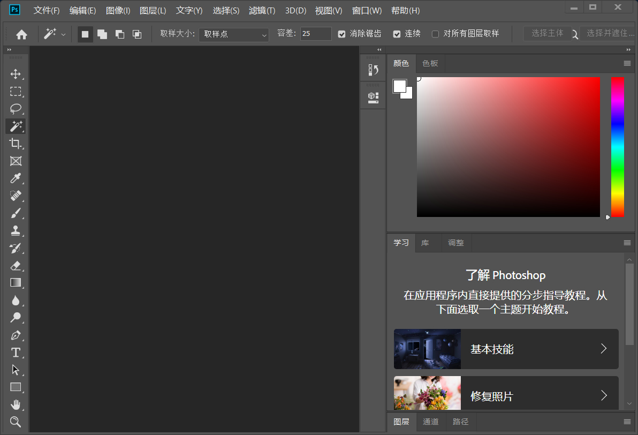The image size is (638, 435).
Task: Select the Zoom tool
Action: (16, 422)
